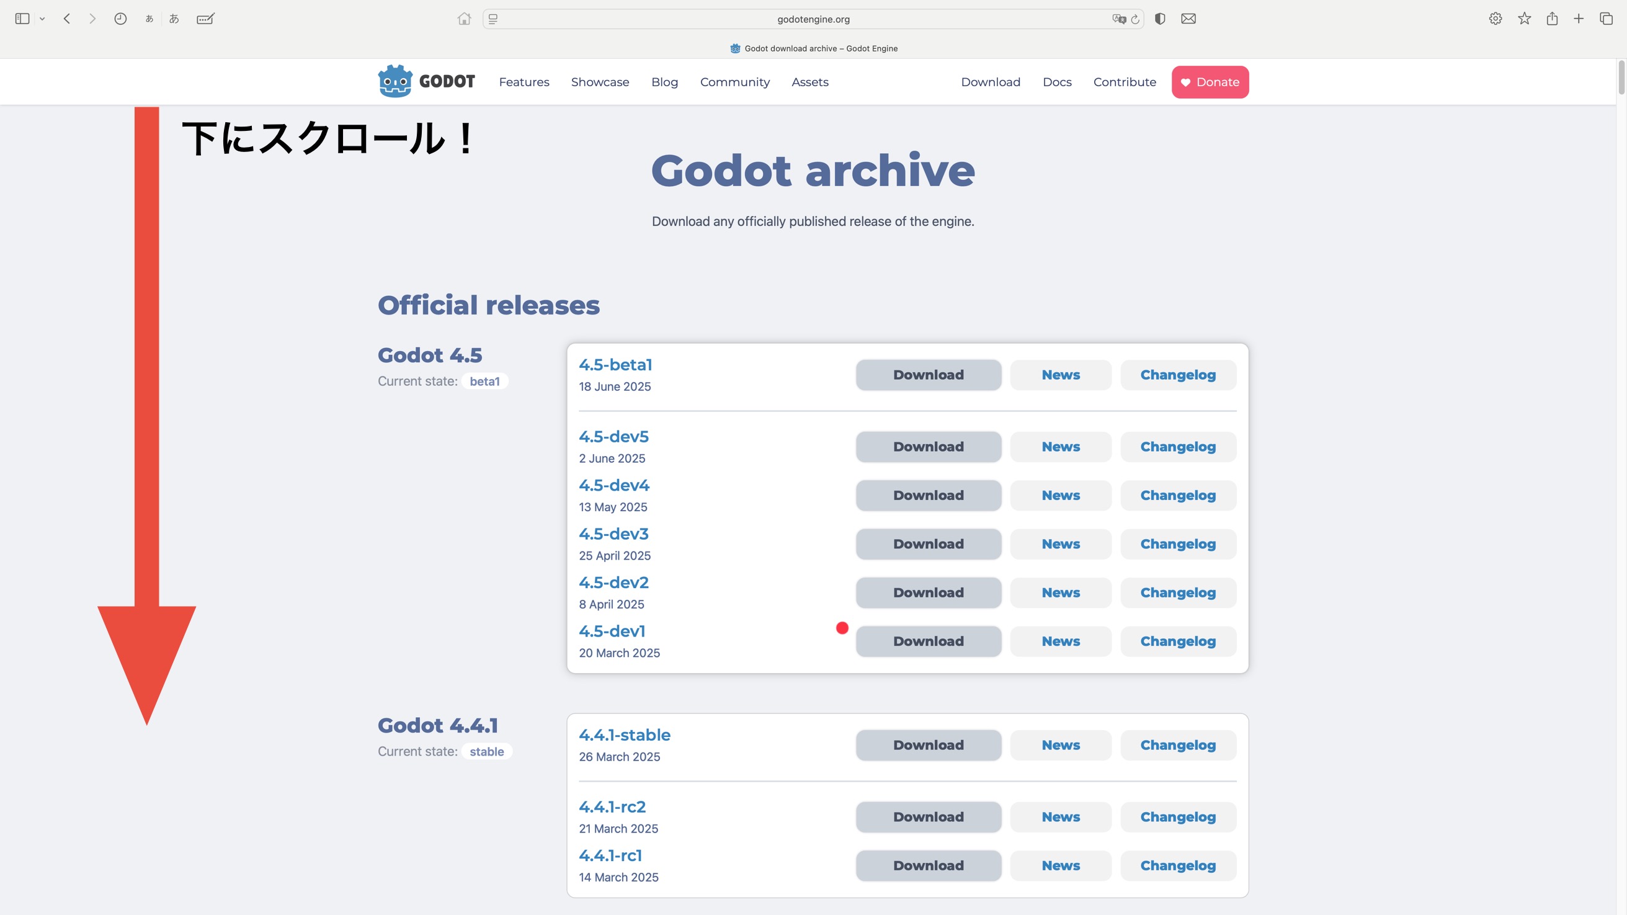Image resolution: width=1627 pixels, height=915 pixels.
Task: Open the 4.5-dev5 release link
Action: point(613,437)
